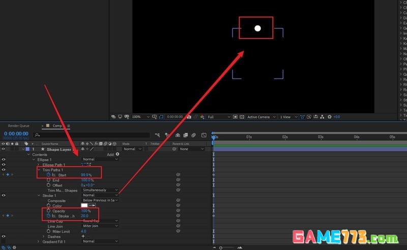The image size is (407, 250).
Task: Click the timeline layer search field
Action: 92,135
